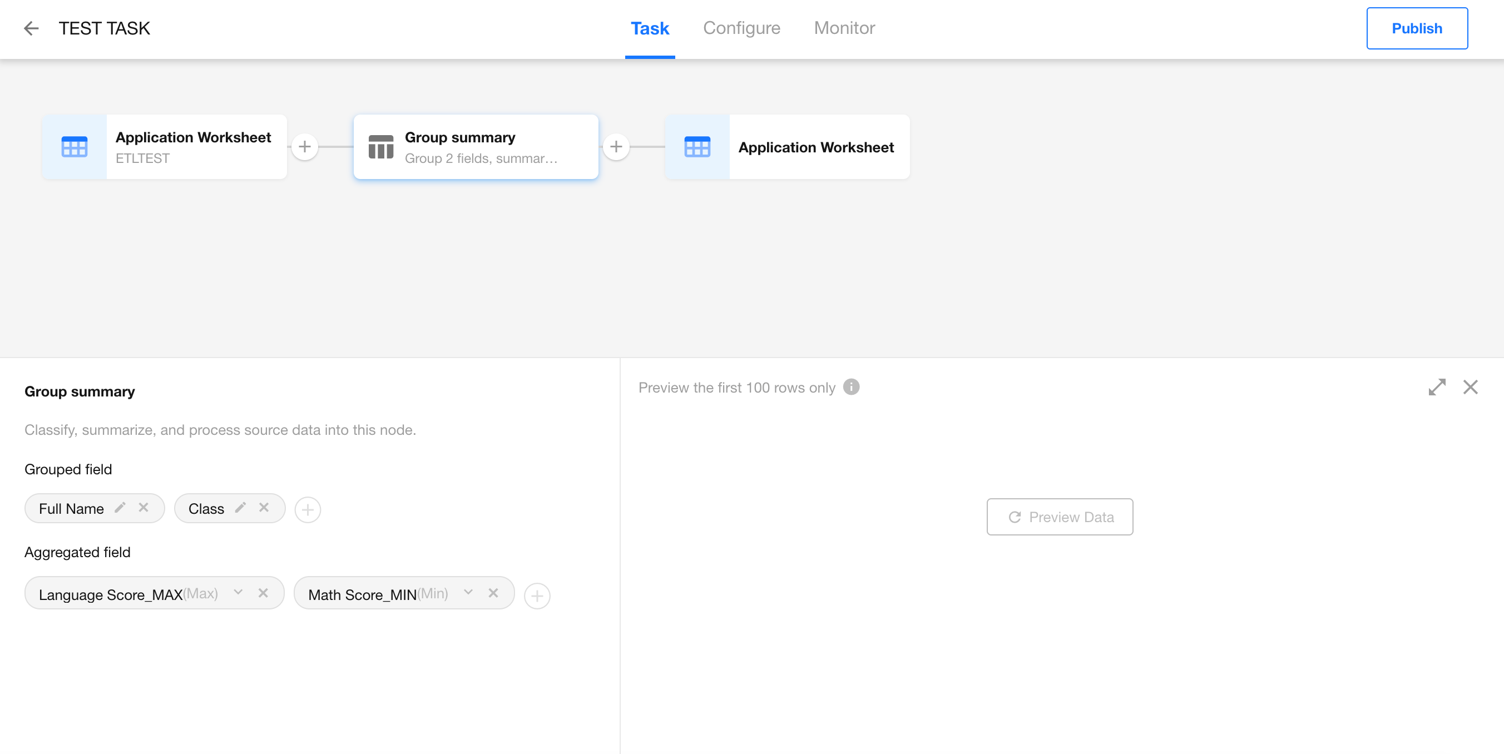Remove the Math Score_MIN aggregated field
Viewport: 1504px width, 754px height.
tap(493, 593)
